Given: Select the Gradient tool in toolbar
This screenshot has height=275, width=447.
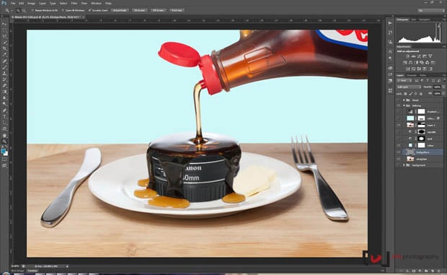Looking at the screenshot, I should click(x=4, y=92).
